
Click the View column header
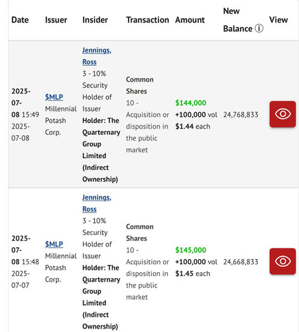click(x=278, y=20)
